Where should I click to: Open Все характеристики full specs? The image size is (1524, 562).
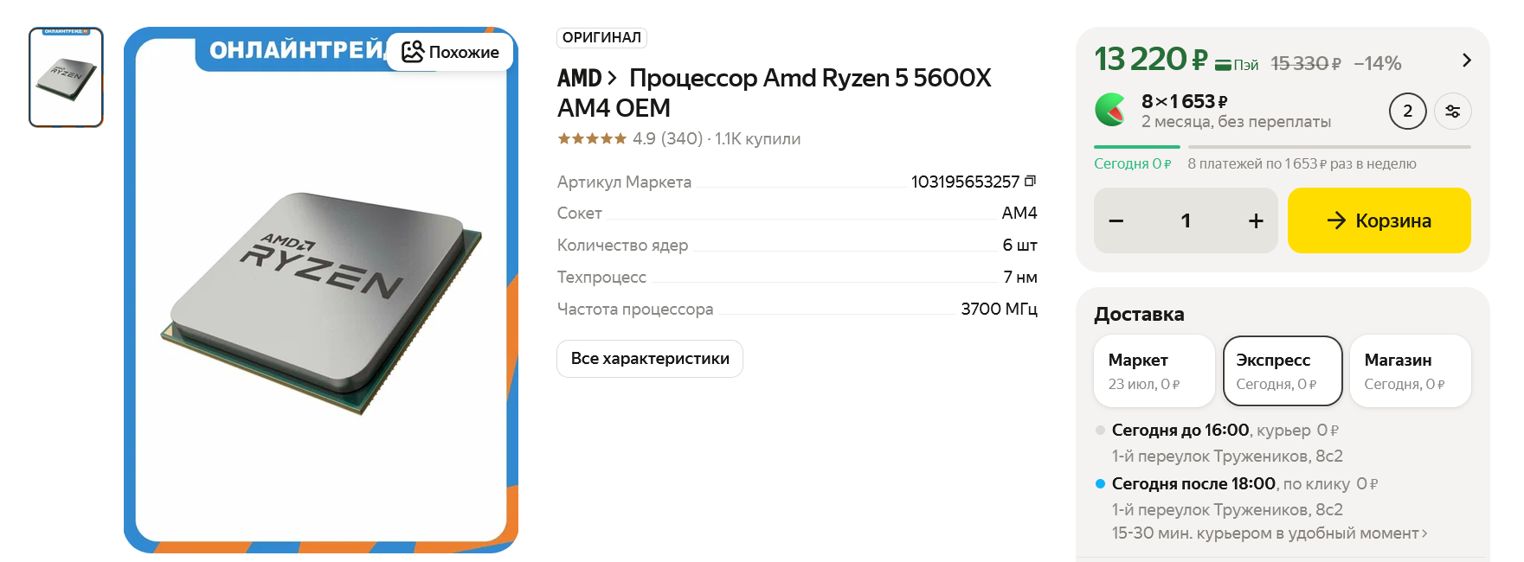click(x=650, y=358)
